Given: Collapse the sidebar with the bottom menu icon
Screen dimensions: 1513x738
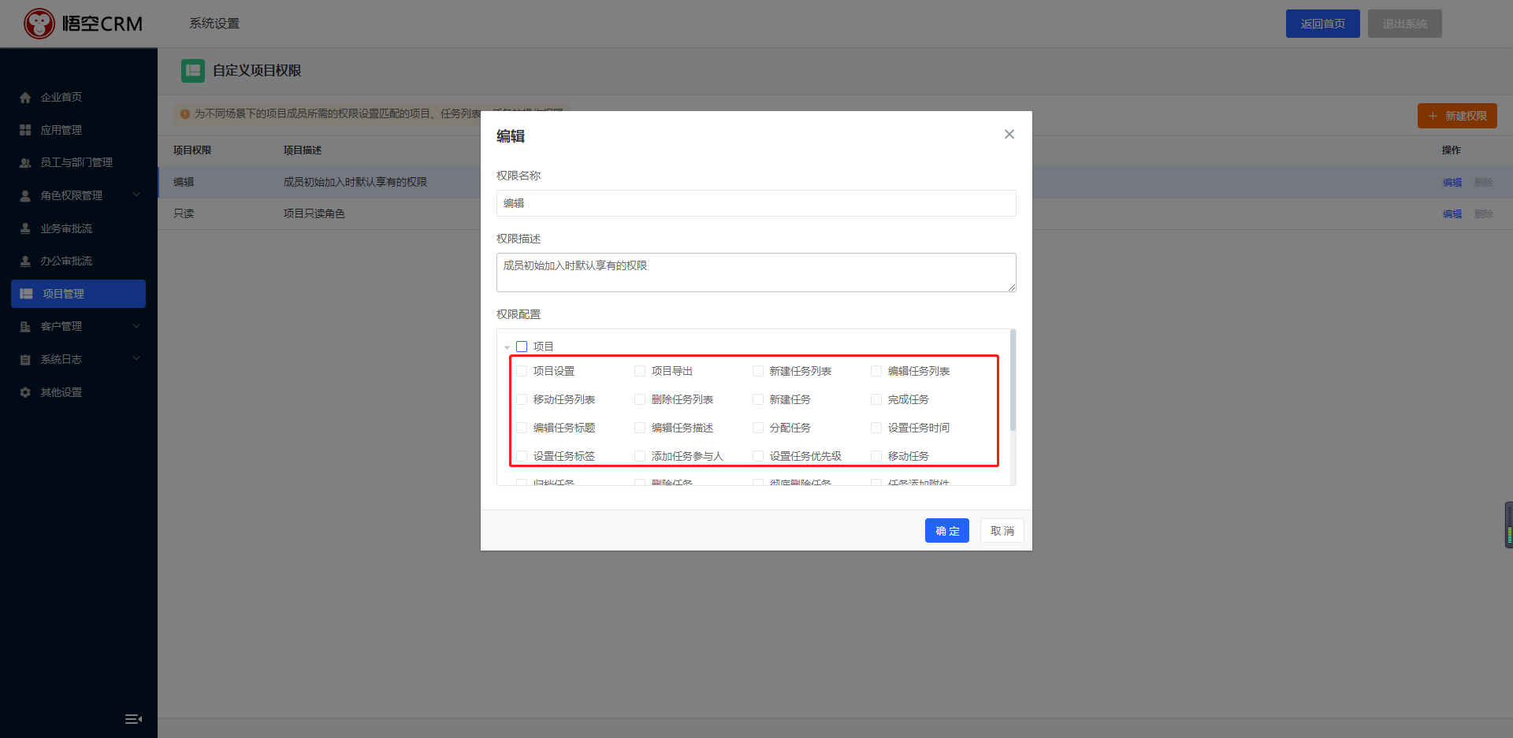Looking at the screenshot, I should [133, 718].
